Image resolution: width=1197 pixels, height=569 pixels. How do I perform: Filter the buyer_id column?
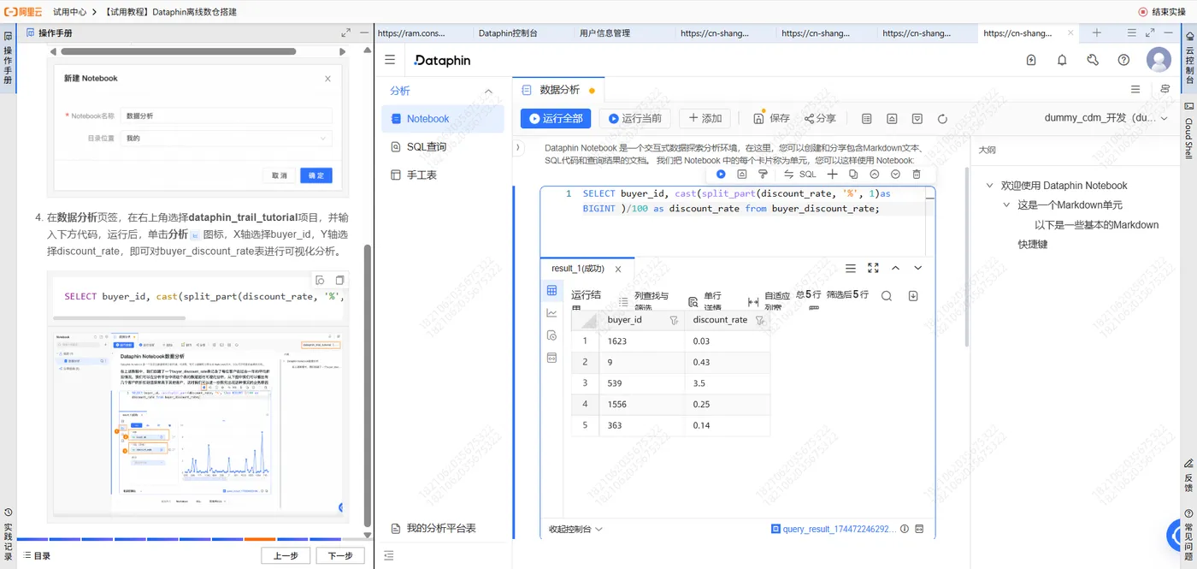[x=674, y=320]
